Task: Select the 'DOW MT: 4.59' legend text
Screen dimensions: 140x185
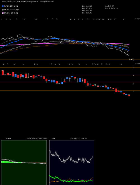Action: [11, 10]
